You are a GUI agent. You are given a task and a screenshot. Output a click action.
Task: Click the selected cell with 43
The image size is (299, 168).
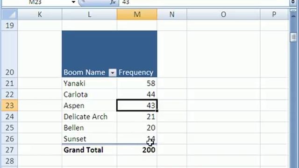click(137, 105)
